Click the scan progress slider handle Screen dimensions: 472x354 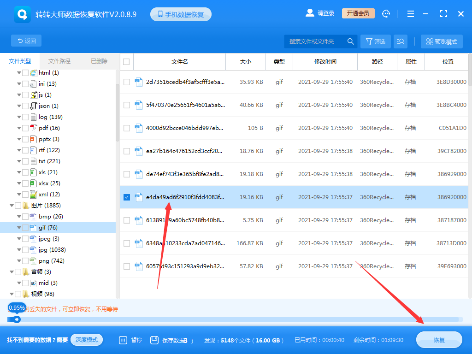17,319
